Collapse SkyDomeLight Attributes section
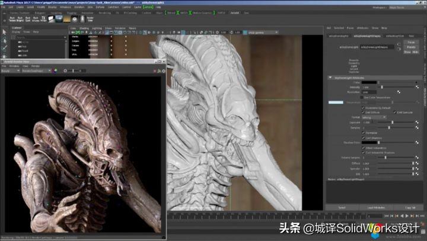This screenshot has width=427, height=241. [x=330, y=78]
